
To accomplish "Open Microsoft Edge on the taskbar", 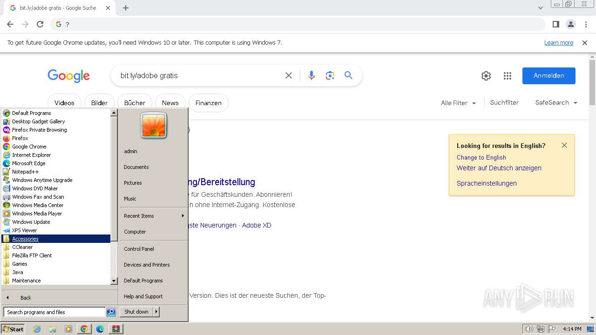I will (x=100, y=329).
